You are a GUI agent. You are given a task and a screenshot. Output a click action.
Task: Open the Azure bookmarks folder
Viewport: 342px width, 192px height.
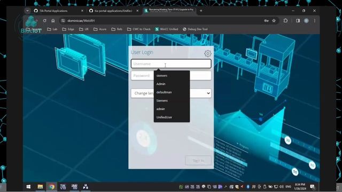[100, 29]
